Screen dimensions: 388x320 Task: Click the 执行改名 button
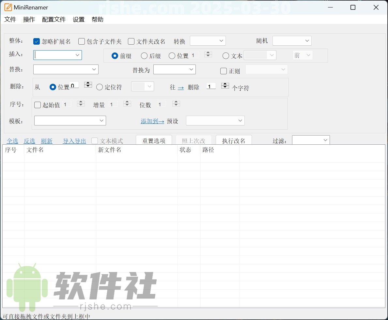coord(234,140)
